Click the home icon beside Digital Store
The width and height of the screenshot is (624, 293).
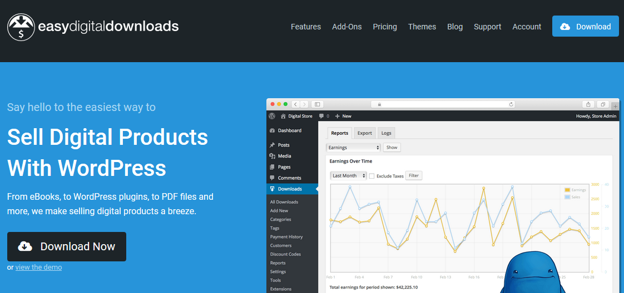click(283, 116)
